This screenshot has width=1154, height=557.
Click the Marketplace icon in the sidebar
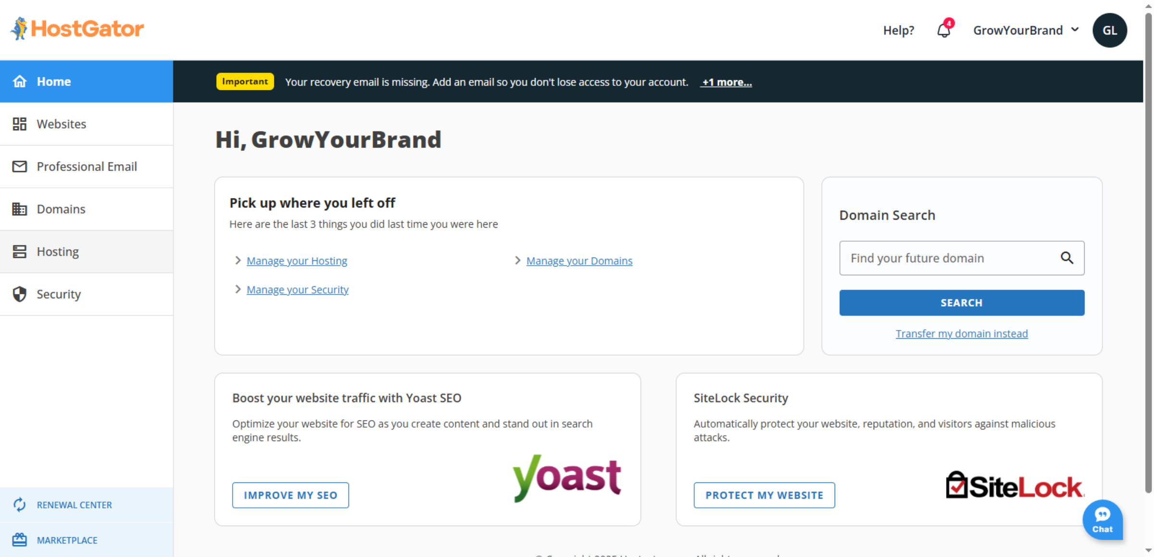[19, 540]
